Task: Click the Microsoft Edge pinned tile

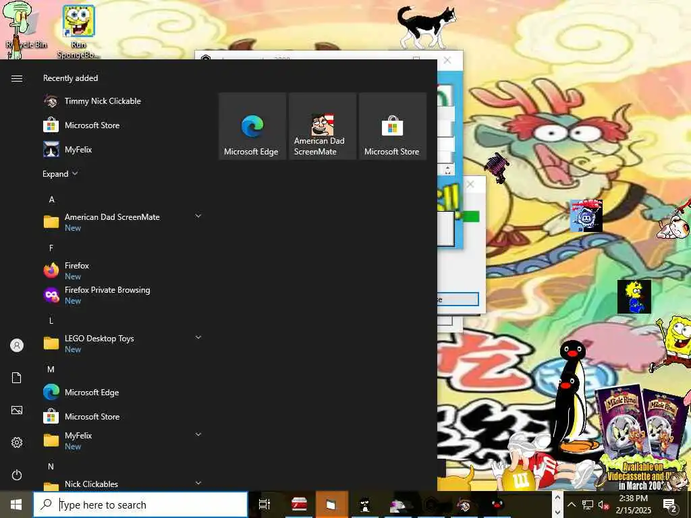Action: (252, 126)
